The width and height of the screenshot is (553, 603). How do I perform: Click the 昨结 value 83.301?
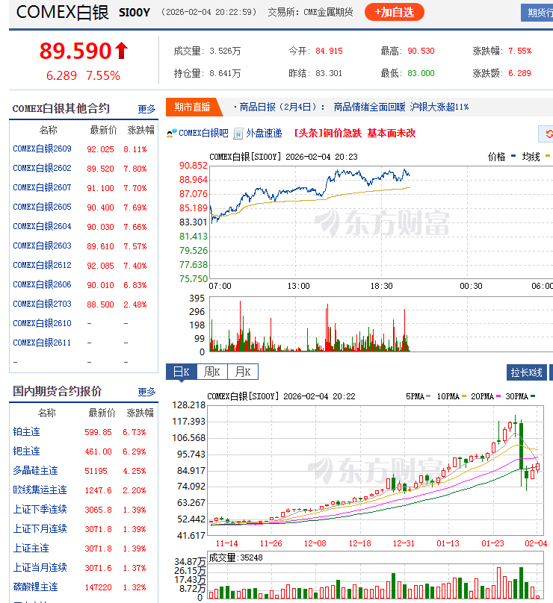329,73
